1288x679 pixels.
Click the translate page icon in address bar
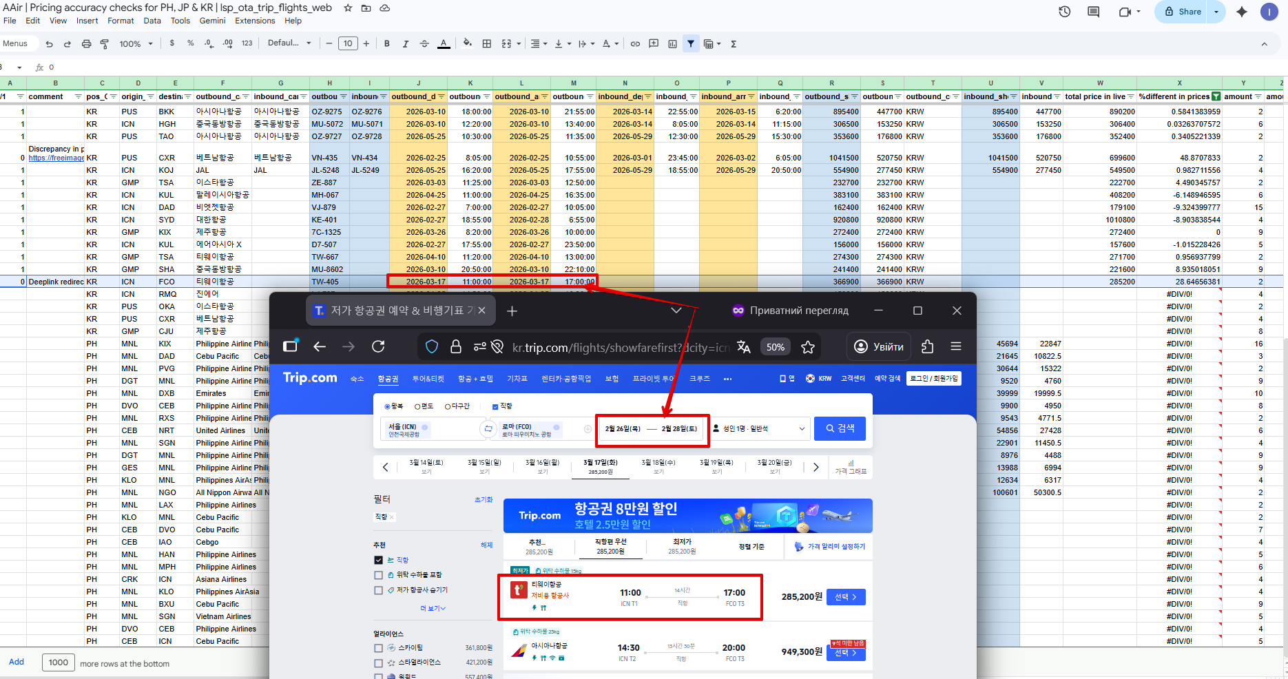coord(743,347)
